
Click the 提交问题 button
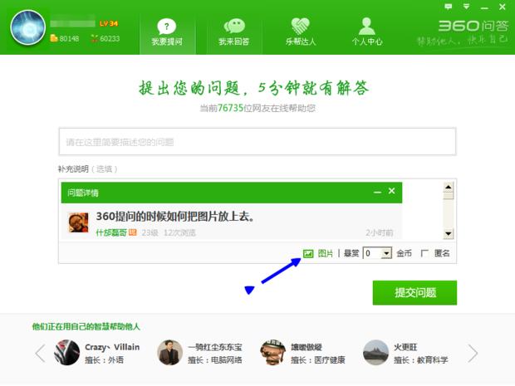(x=414, y=293)
